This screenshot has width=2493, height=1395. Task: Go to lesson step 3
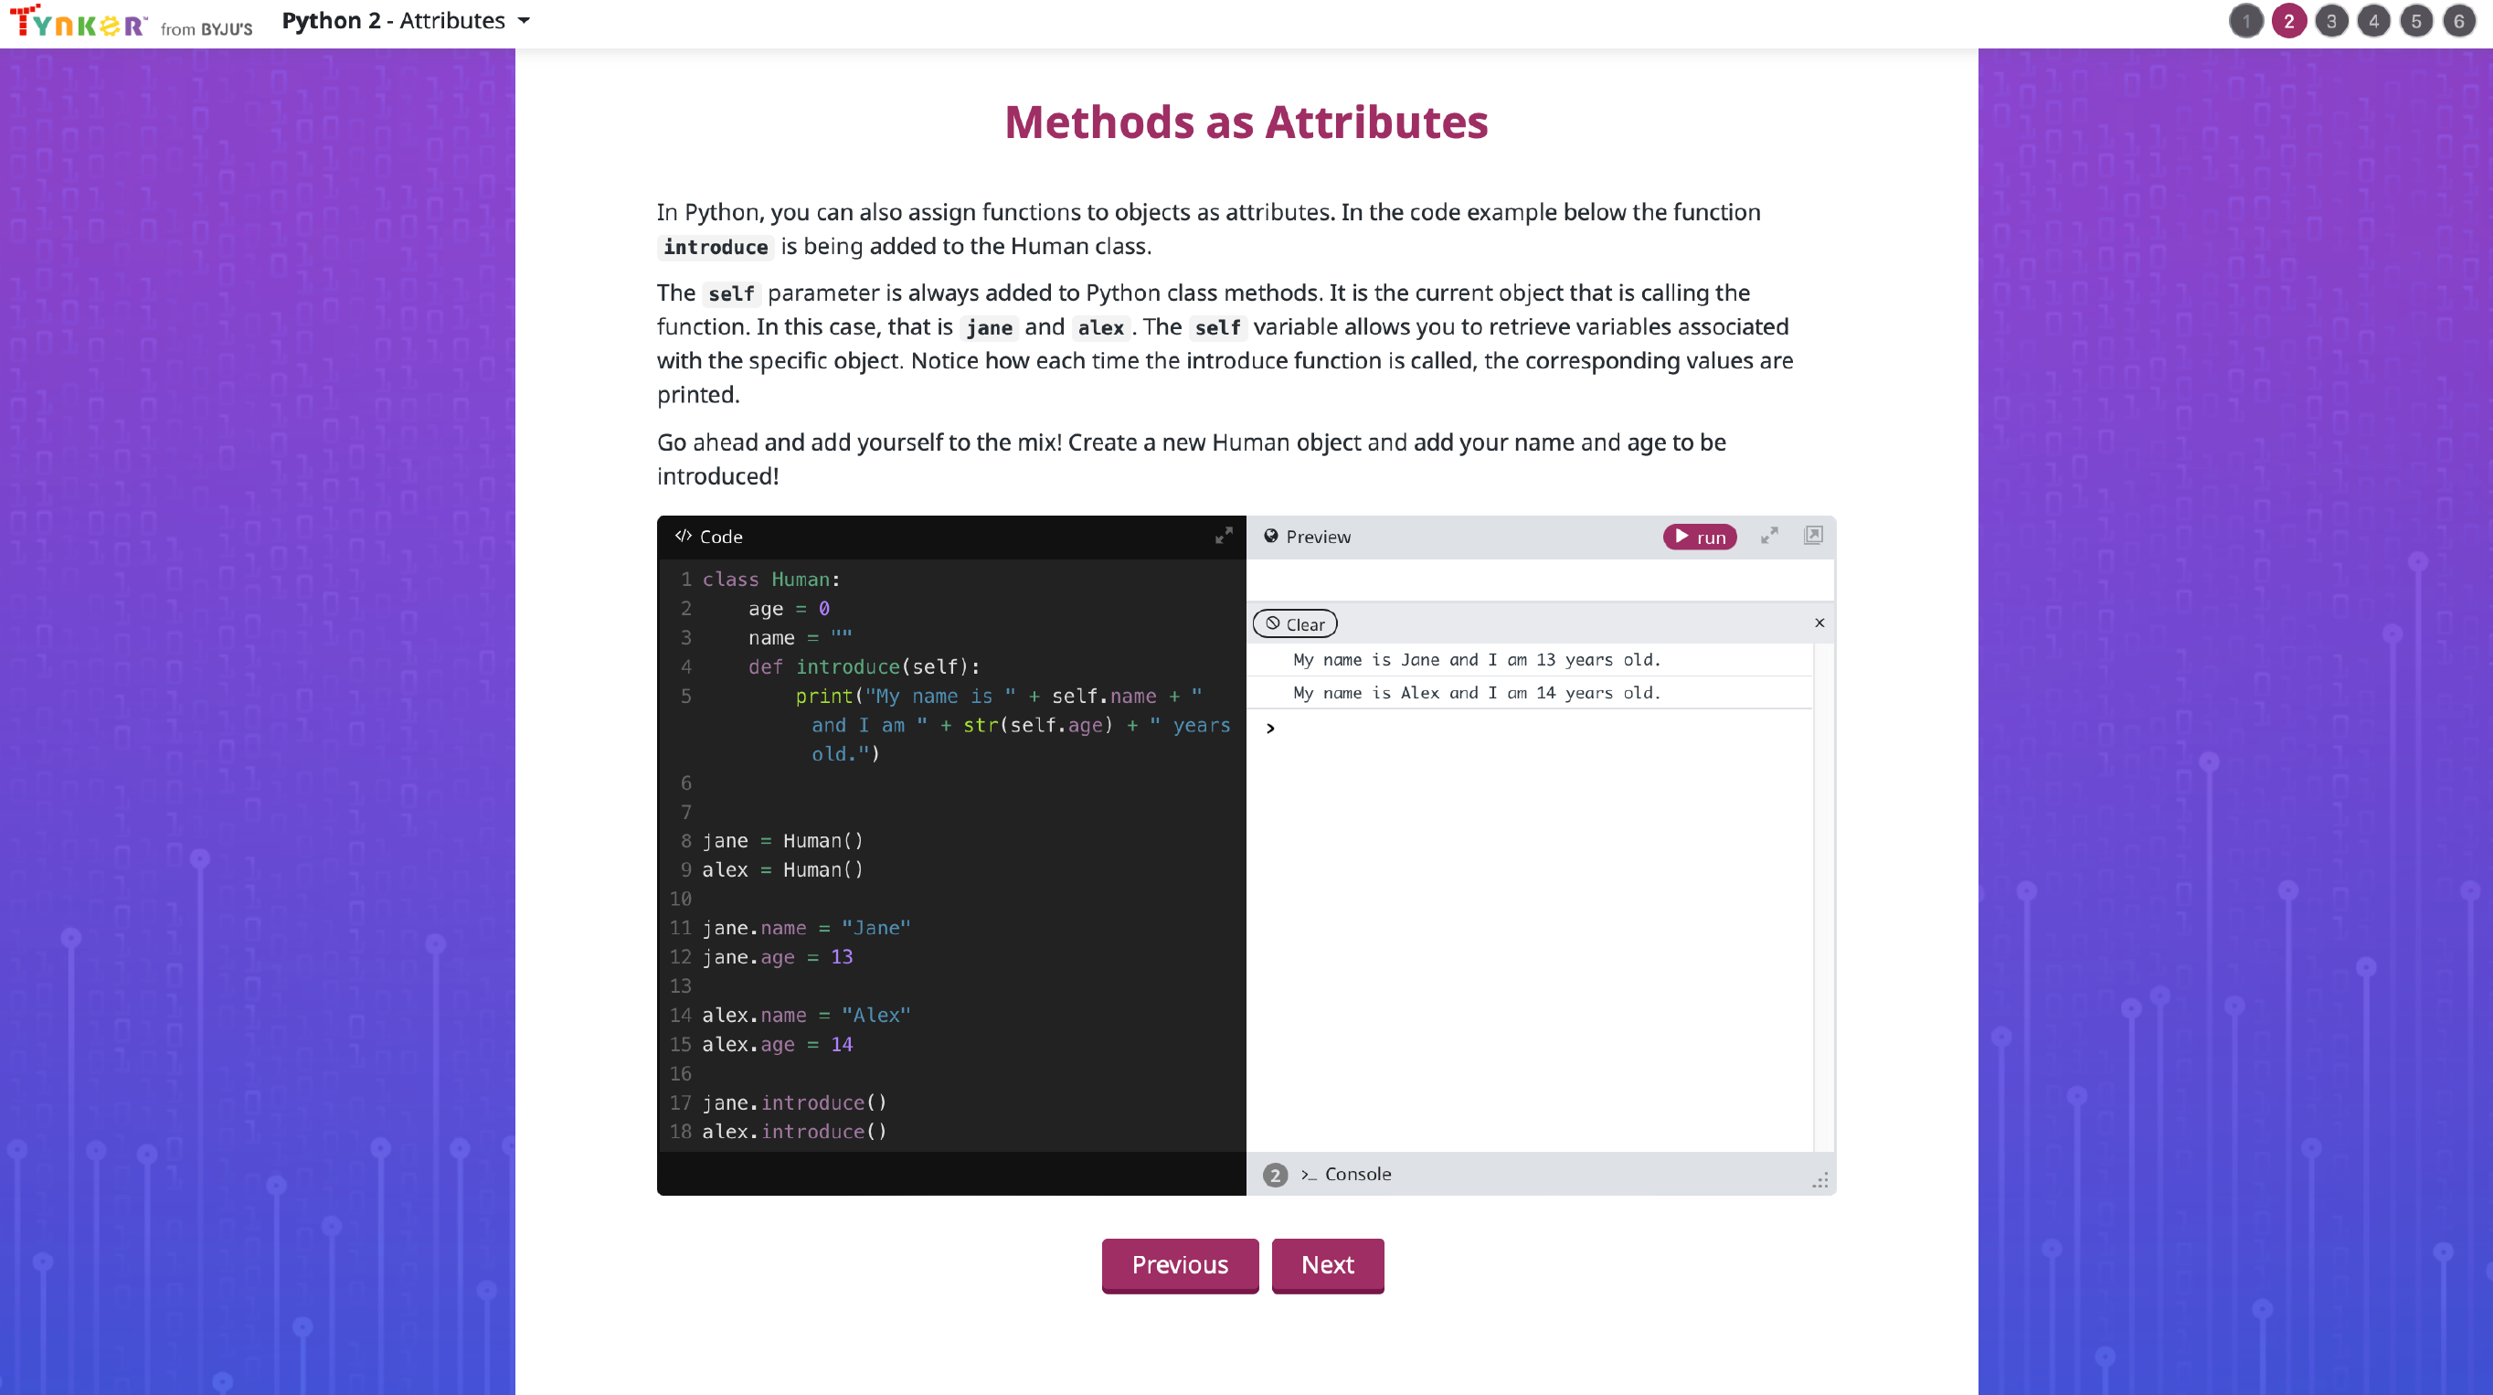2330,21
